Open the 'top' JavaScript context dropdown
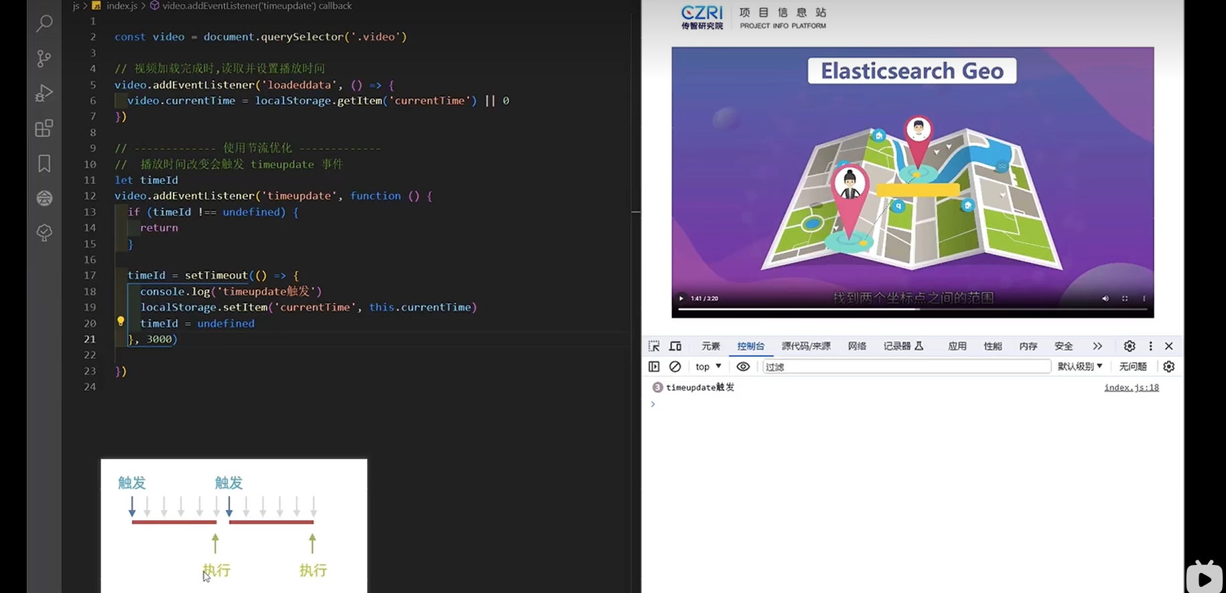The width and height of the screenshot is (1226, 593). (708, 367)
